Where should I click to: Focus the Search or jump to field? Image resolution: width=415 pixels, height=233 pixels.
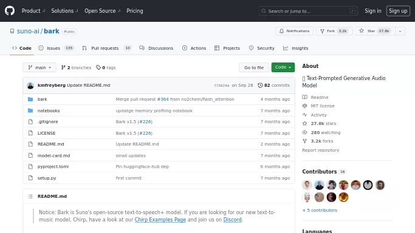(308, 11)
